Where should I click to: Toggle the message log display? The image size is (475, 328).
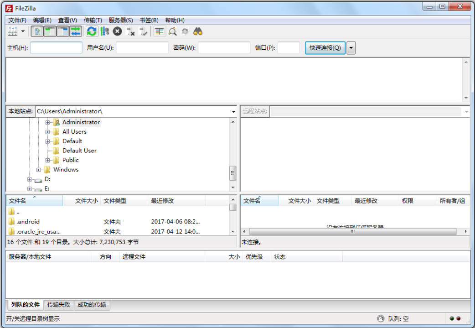click(x=37, y=31)
